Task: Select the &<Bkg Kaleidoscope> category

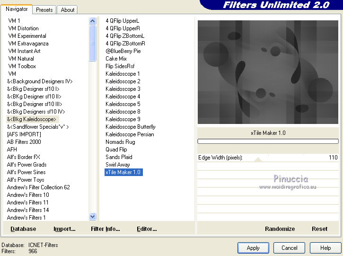Action: coord(32,119)
